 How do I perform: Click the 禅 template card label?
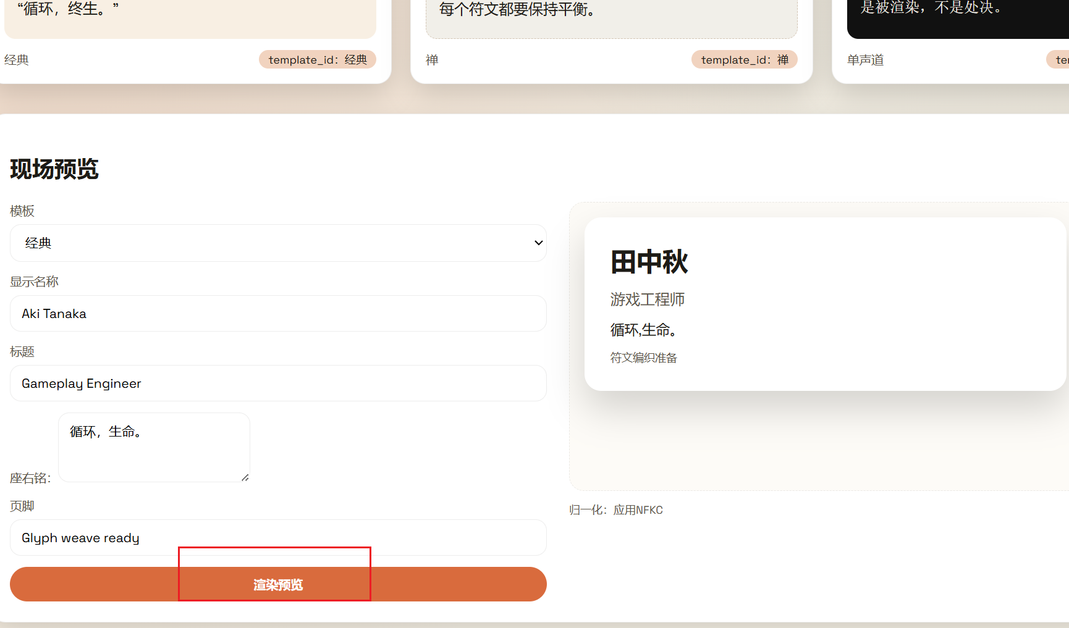[432, 60]
